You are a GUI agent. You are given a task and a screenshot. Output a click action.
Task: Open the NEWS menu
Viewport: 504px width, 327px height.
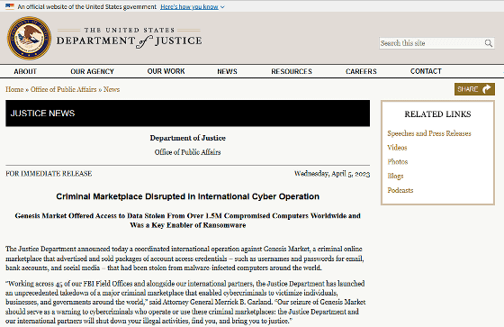[227, 71]
